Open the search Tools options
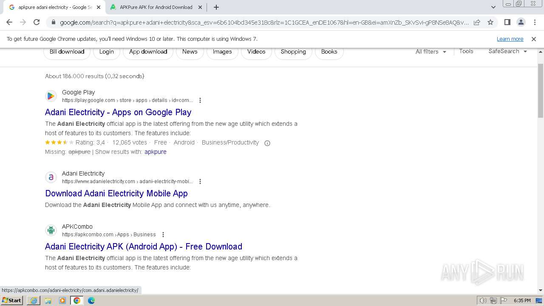 466,51
